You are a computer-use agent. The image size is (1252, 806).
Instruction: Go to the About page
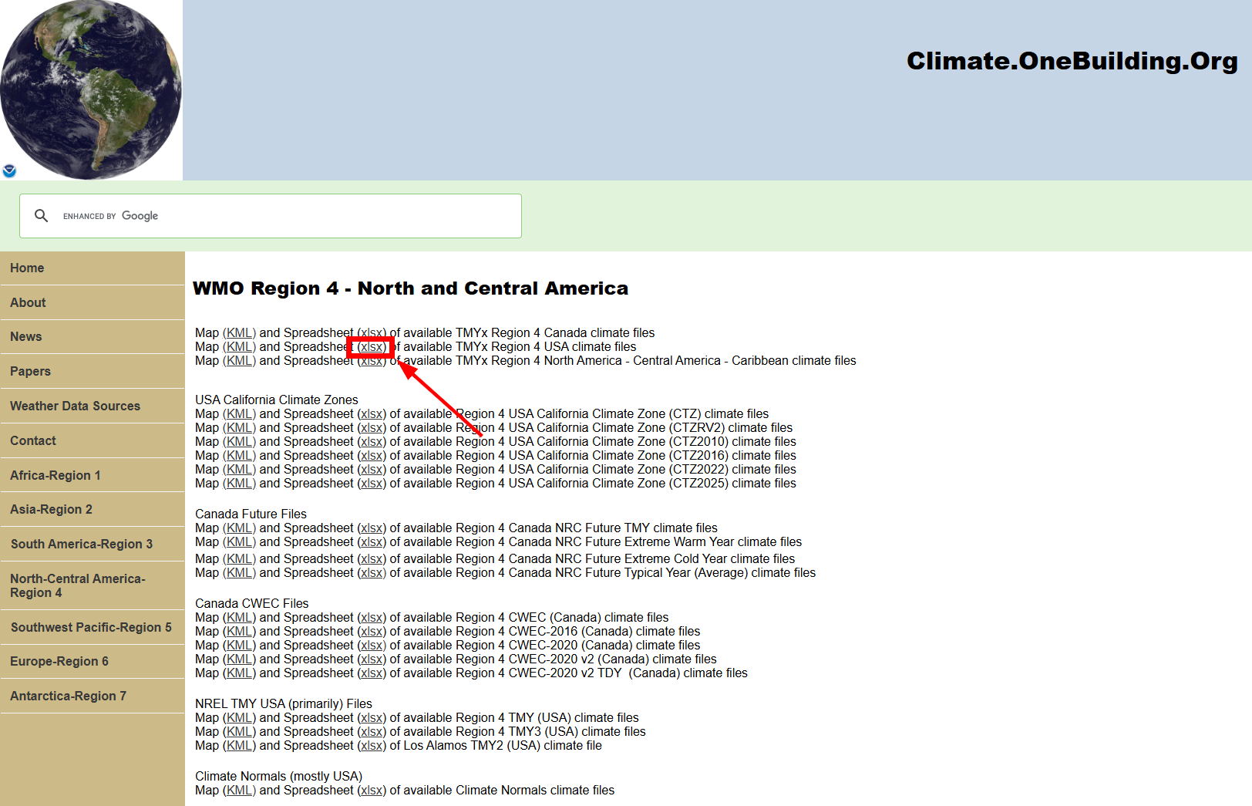tap(28, 302)
